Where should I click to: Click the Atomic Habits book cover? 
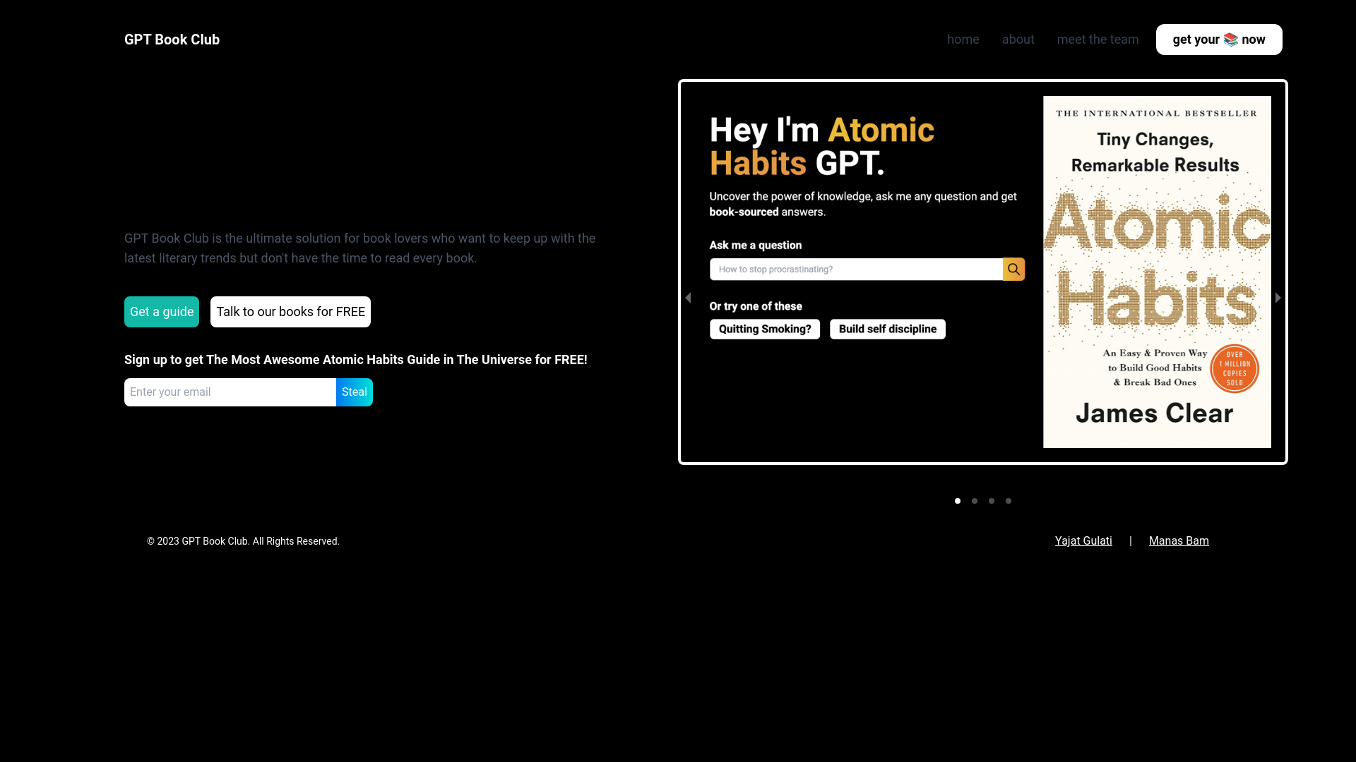tap(1156, 272)
